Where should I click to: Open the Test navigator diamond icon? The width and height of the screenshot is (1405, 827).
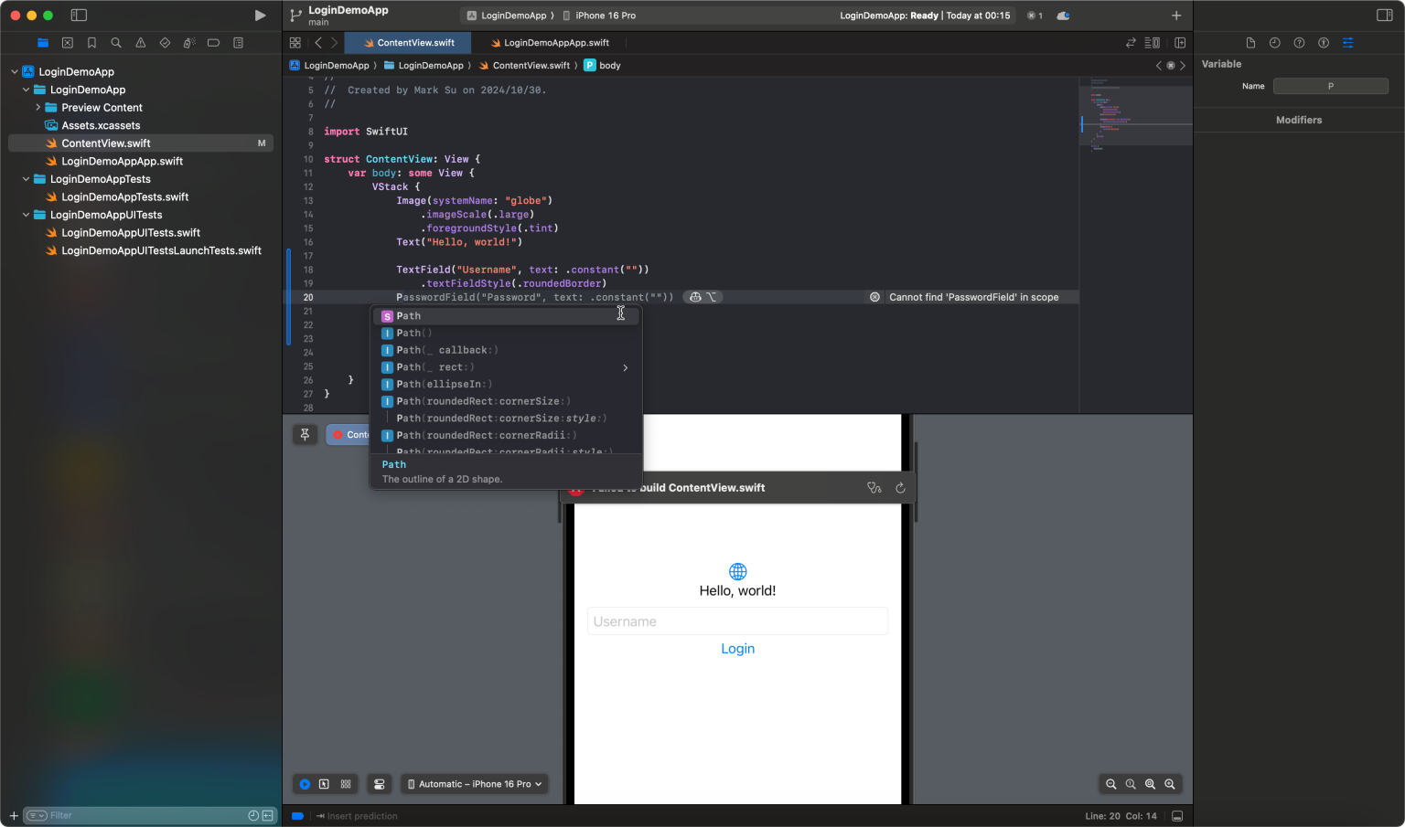[x=165, y=43]
